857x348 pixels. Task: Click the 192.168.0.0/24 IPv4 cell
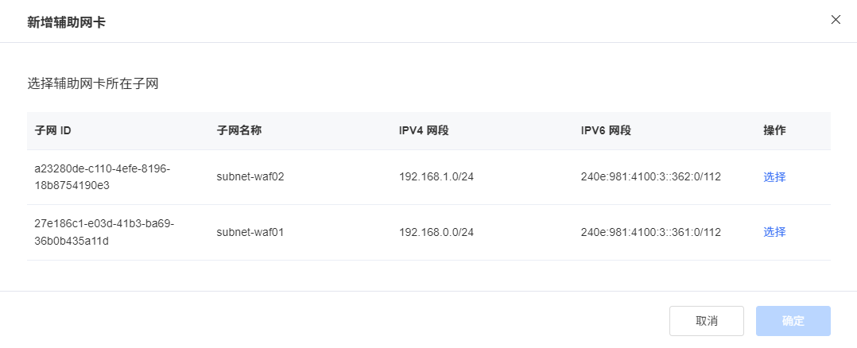point(436,232)
